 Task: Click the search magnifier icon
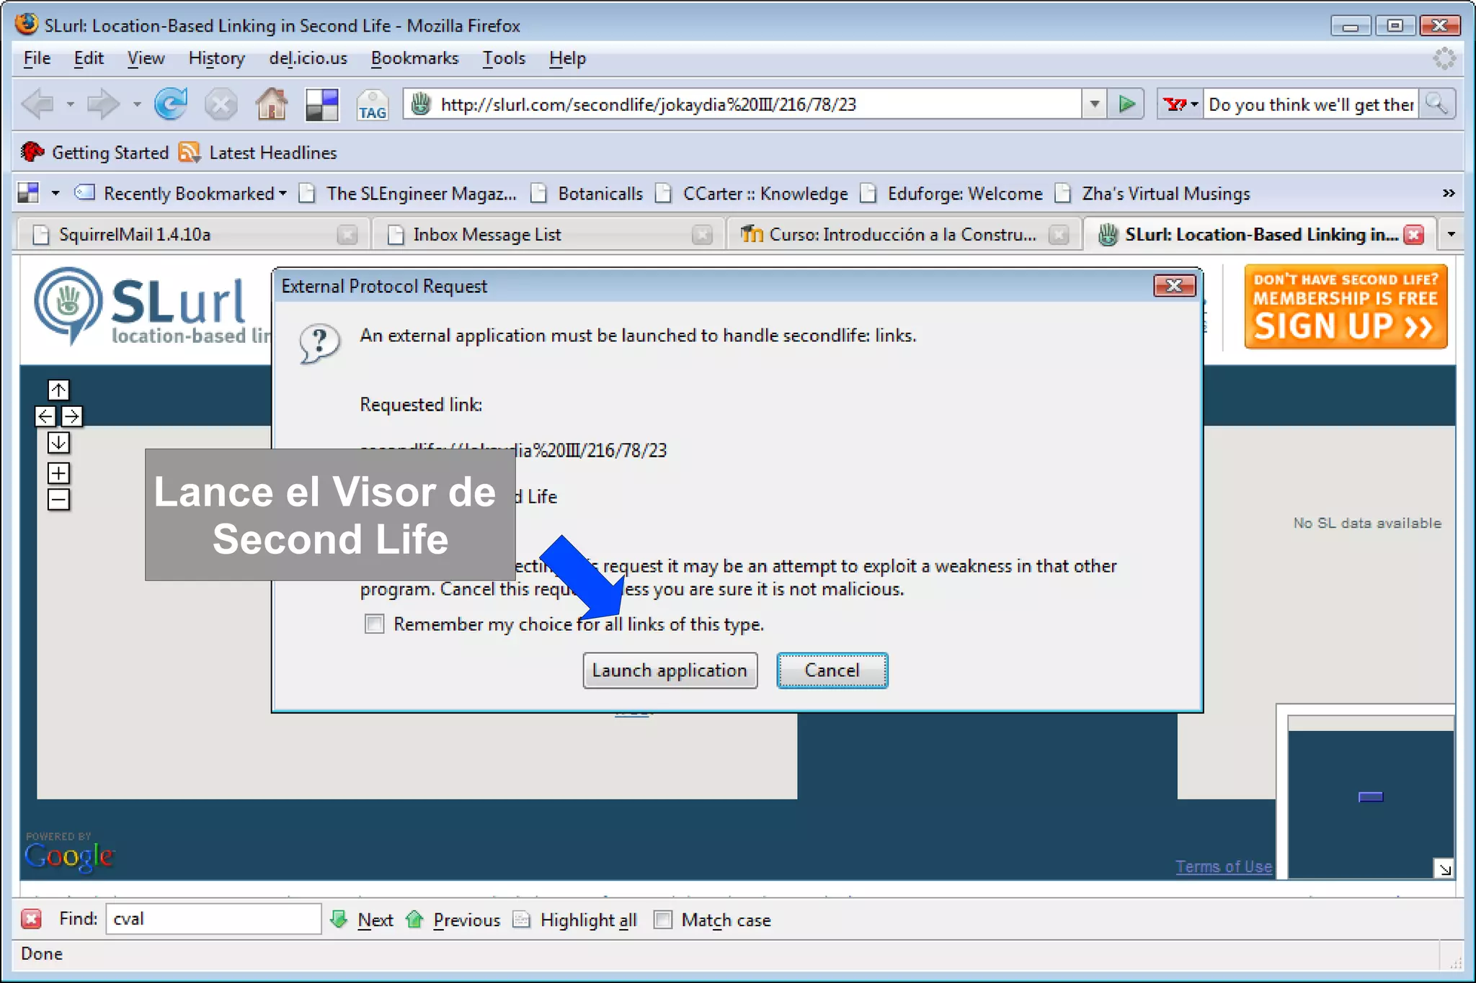click(x=1436, y=104)
